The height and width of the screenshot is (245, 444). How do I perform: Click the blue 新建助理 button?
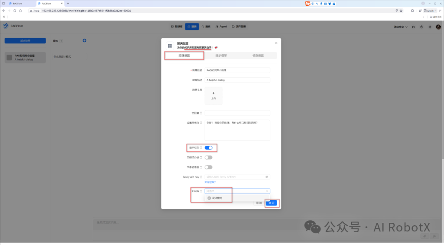pyautogui.click(x=25, y=41)
